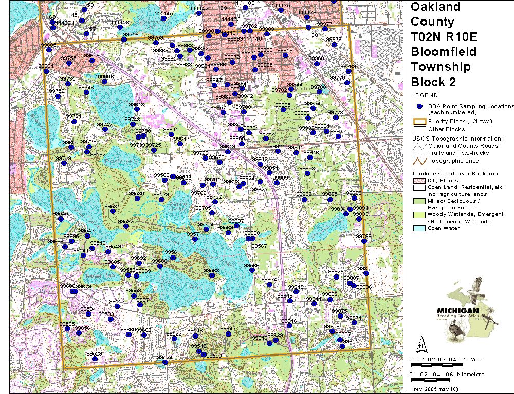Select sampling point 99529 on the map

(95, 359)
